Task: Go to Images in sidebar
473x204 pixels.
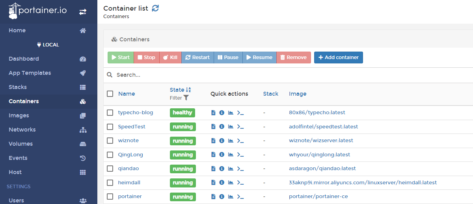Action: (x=19, y=115)
